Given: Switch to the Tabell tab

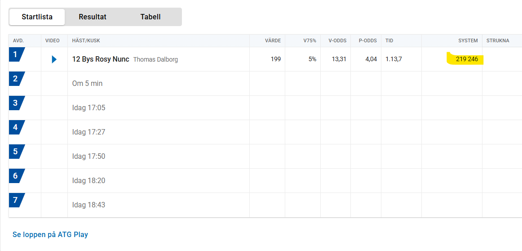Looking at the screenshot, I should (x=150, y=17).
